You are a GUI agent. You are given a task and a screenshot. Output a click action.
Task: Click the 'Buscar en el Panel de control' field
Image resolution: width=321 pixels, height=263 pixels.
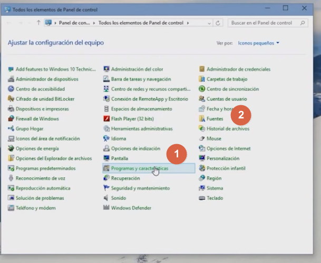(268, 23)
